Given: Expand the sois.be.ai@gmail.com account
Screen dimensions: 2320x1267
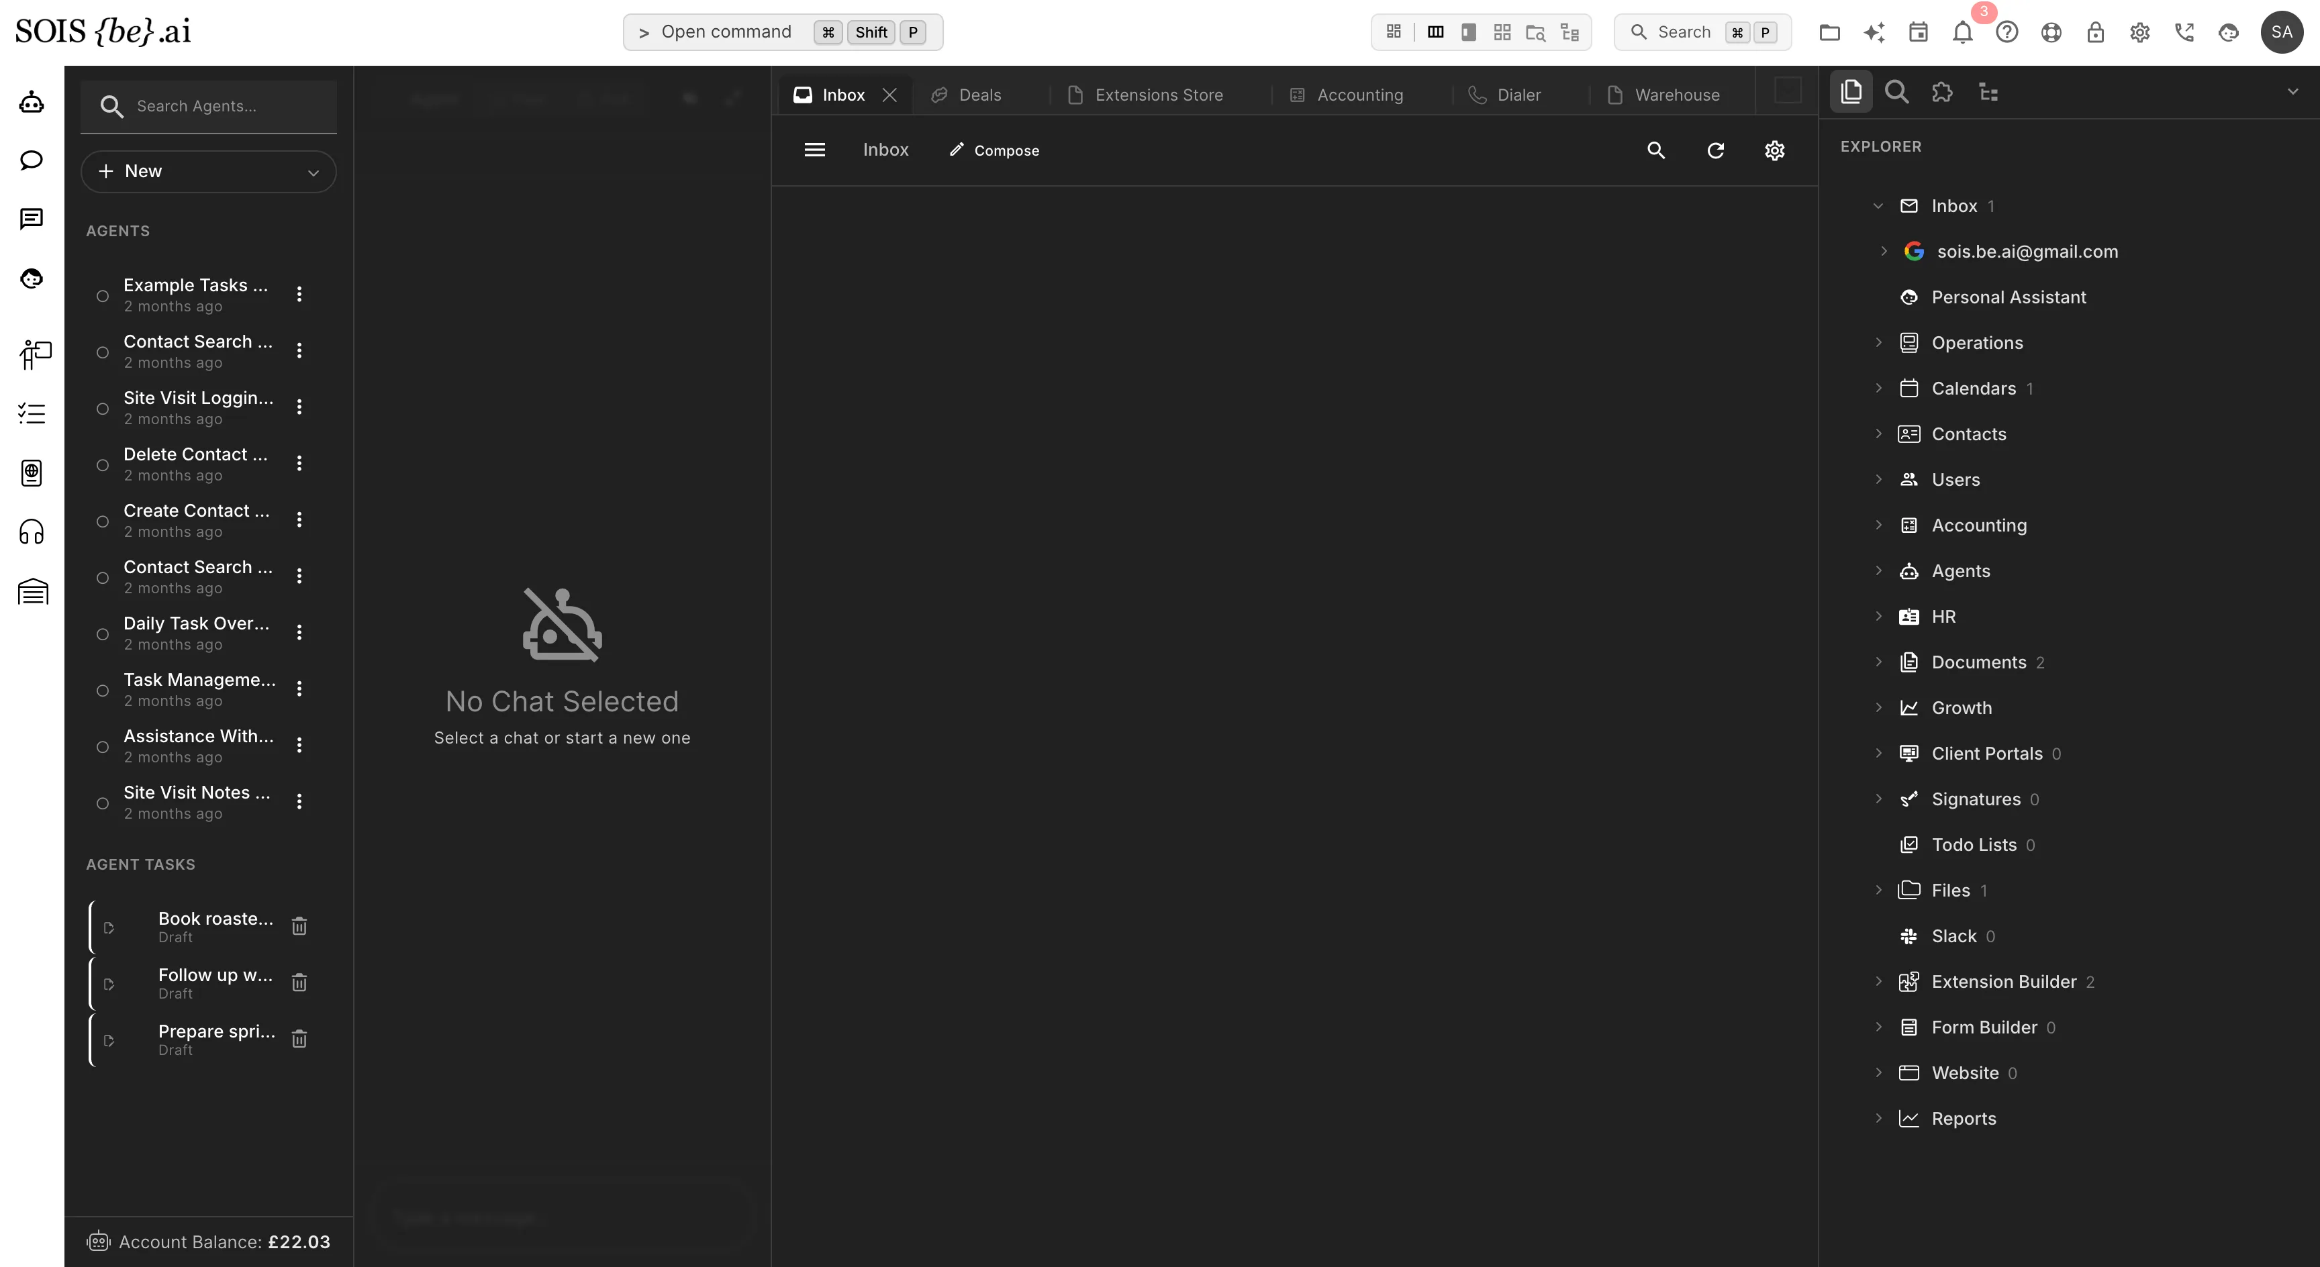Looking at the screenshot, I should click(x=1884, y=251).
